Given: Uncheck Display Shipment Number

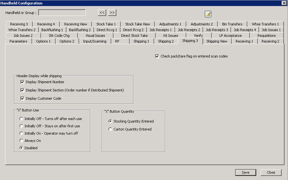Looking at the screenshot, I should pos(22,82).
